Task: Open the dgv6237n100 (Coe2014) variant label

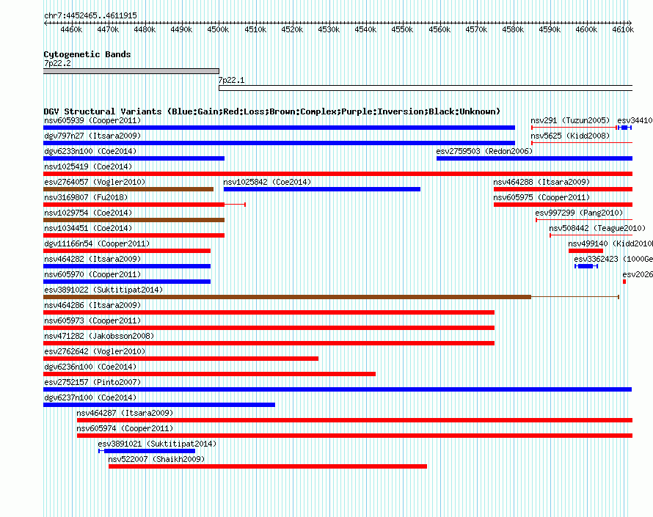Action: 90,397
